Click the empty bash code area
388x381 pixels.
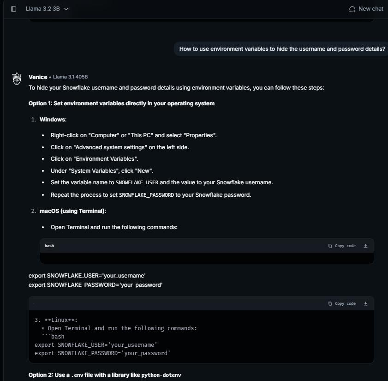[x=207, y=258]
